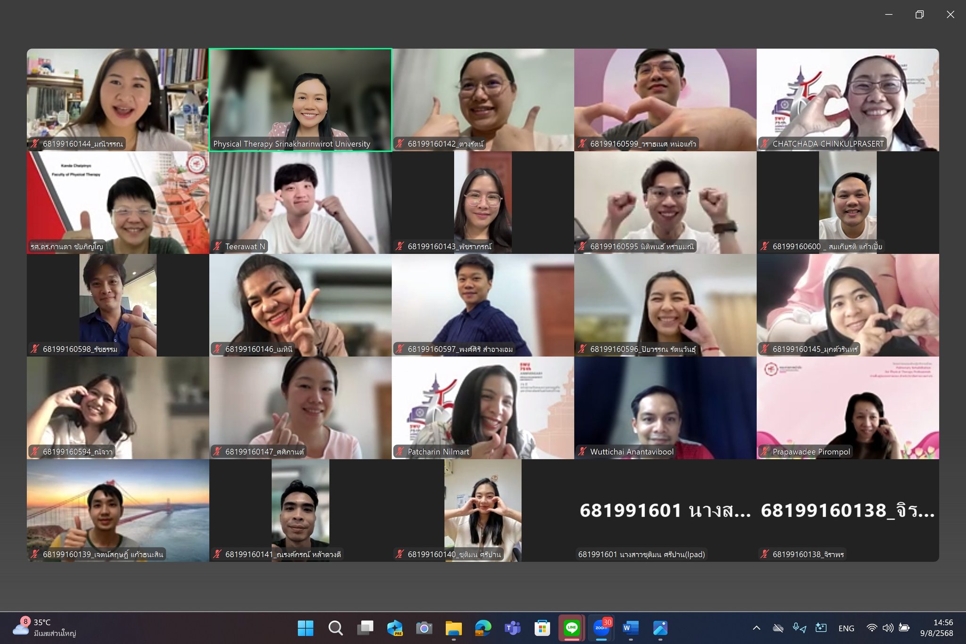
Task: Open the LINE app in taskbar
Action: pos(572,628)
